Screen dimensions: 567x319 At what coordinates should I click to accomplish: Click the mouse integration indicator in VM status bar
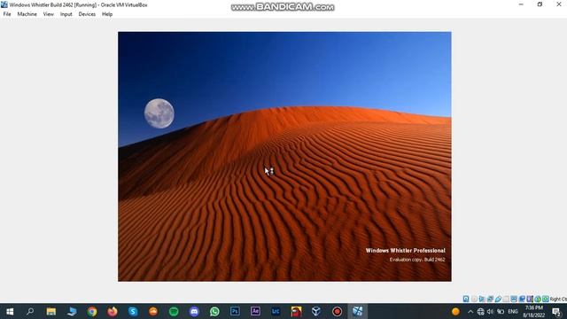click(x=538, y=299)
